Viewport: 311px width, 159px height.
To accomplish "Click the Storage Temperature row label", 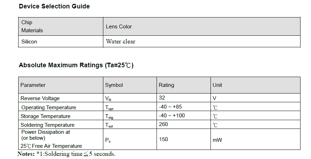I will (x=46, y=116).
